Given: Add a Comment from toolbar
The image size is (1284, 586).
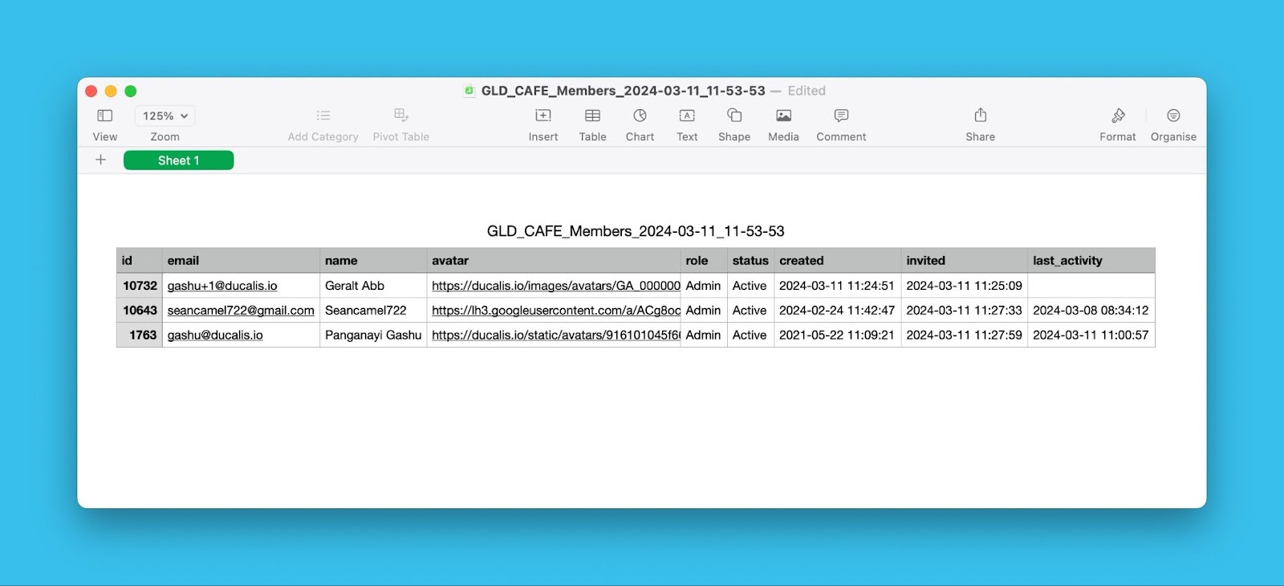Looking at the screenshot, I should [x=841, y=116].
